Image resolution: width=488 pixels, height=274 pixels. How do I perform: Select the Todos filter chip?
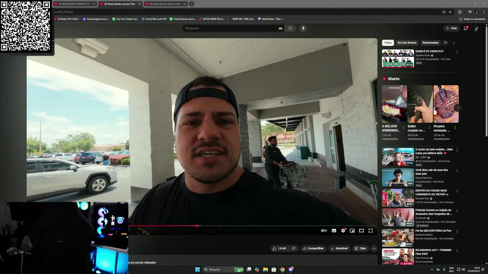[388, 43]
